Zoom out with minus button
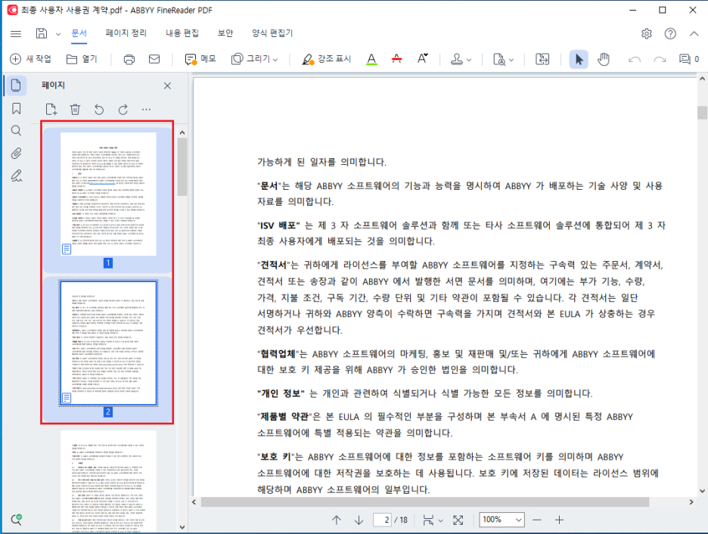708x534 pixels. click(536, 520)
